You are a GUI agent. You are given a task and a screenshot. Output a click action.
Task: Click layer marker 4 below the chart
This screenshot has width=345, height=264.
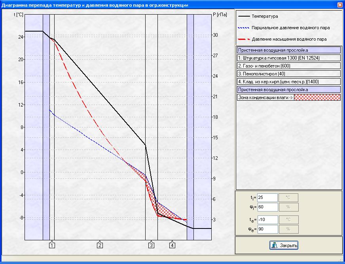172,245
